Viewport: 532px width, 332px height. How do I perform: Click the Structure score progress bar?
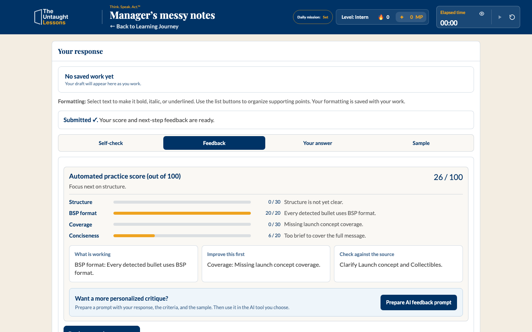click(x=182, y=202)
